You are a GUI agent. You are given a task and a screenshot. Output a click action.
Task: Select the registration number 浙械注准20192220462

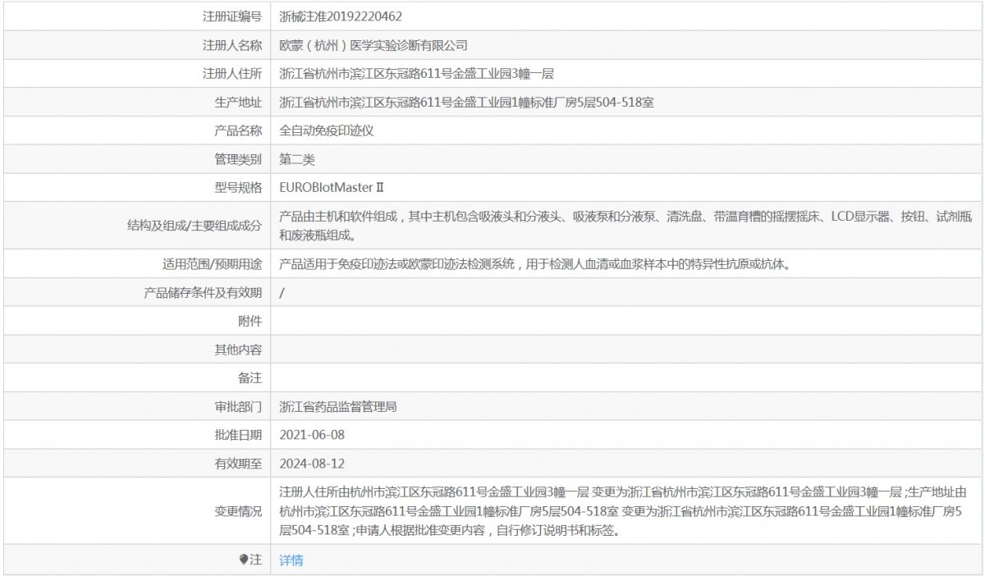[x=341, y=16]
